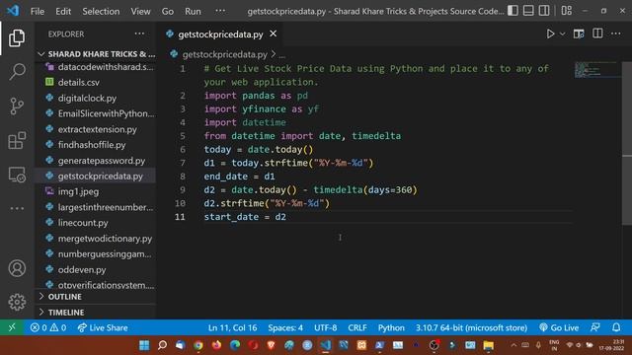Close the getstockpricedata.py tab
The width and height of the screenshot is (632, 355).
[274, 34]
